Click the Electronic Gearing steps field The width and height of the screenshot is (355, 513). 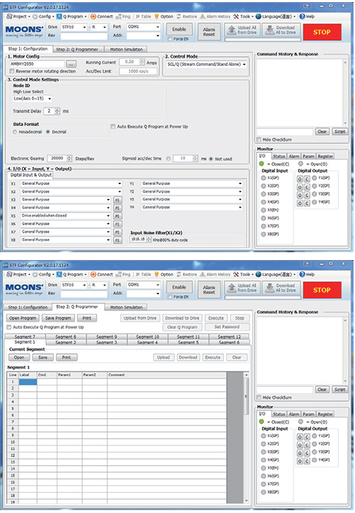57,158
